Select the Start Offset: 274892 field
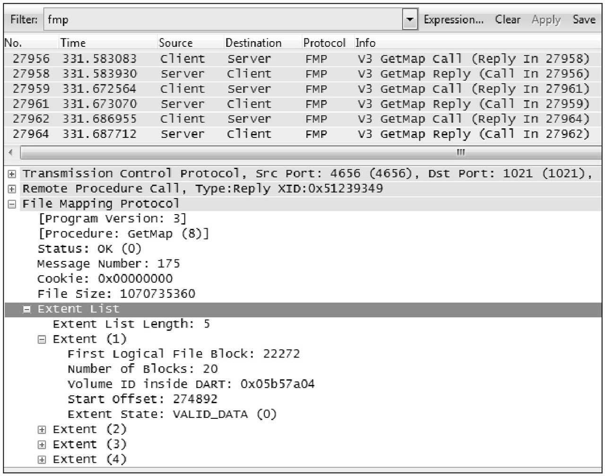 click(x=143, y=399)
